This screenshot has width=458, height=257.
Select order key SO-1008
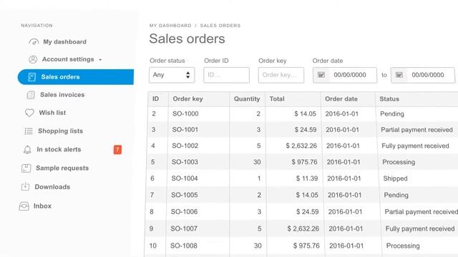[184, 246]
